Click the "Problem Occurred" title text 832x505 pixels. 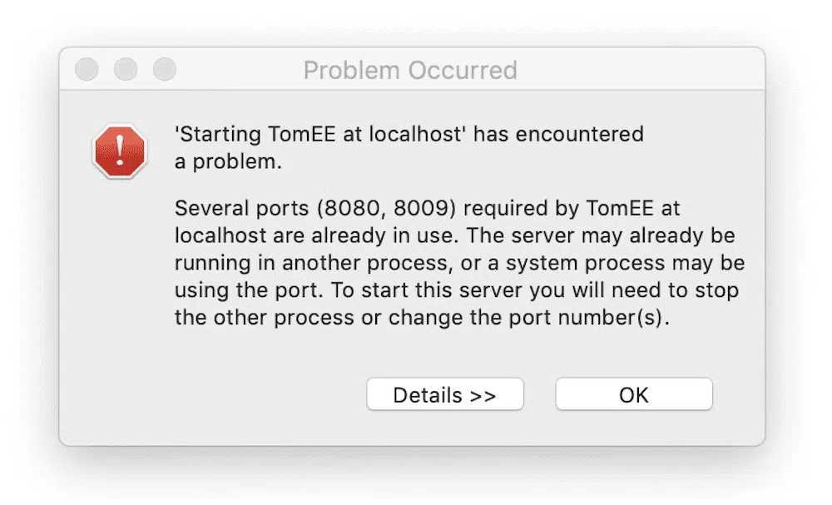coord(410,70)
